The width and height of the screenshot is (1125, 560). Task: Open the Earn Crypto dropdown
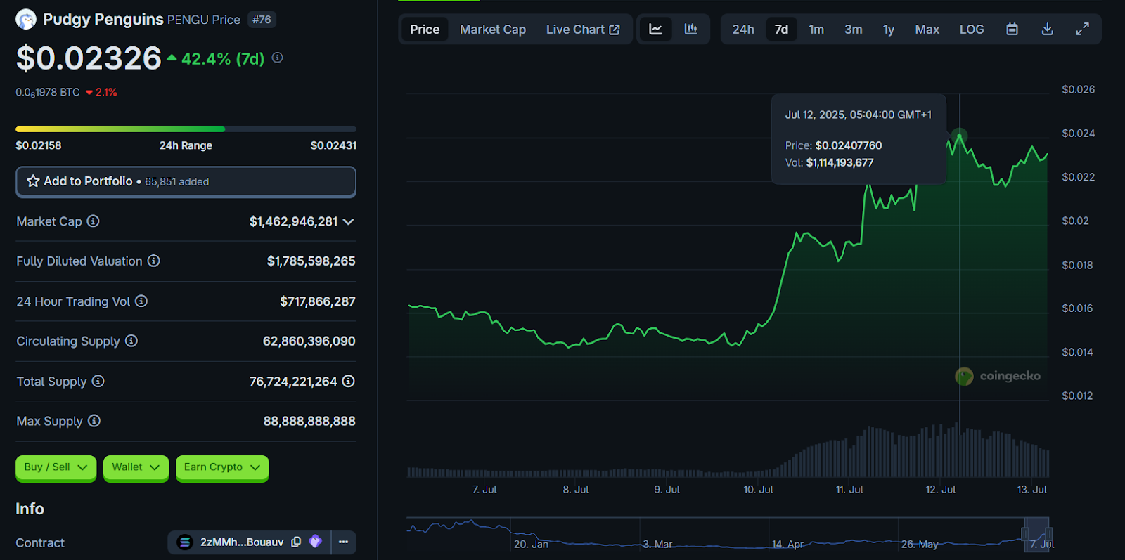click(x=221, y=467)
